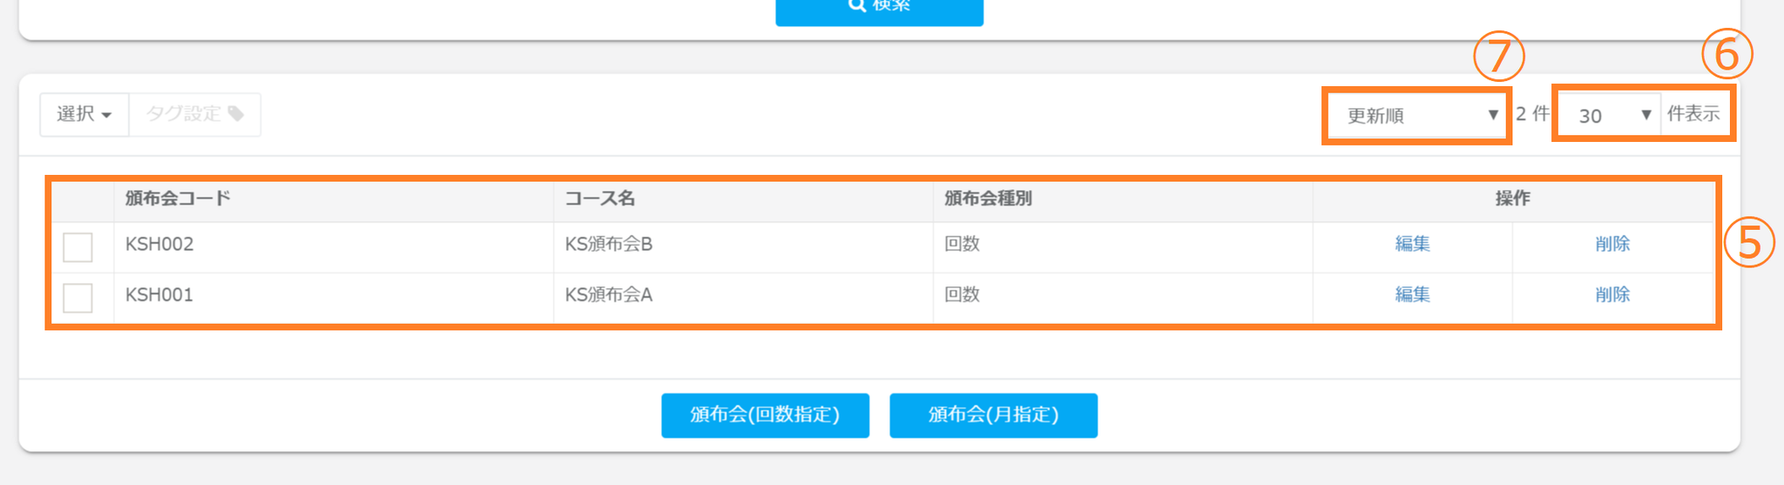Click the タグ設定 tag button
Screen dimensions: 1784x485
click(195, 114)
